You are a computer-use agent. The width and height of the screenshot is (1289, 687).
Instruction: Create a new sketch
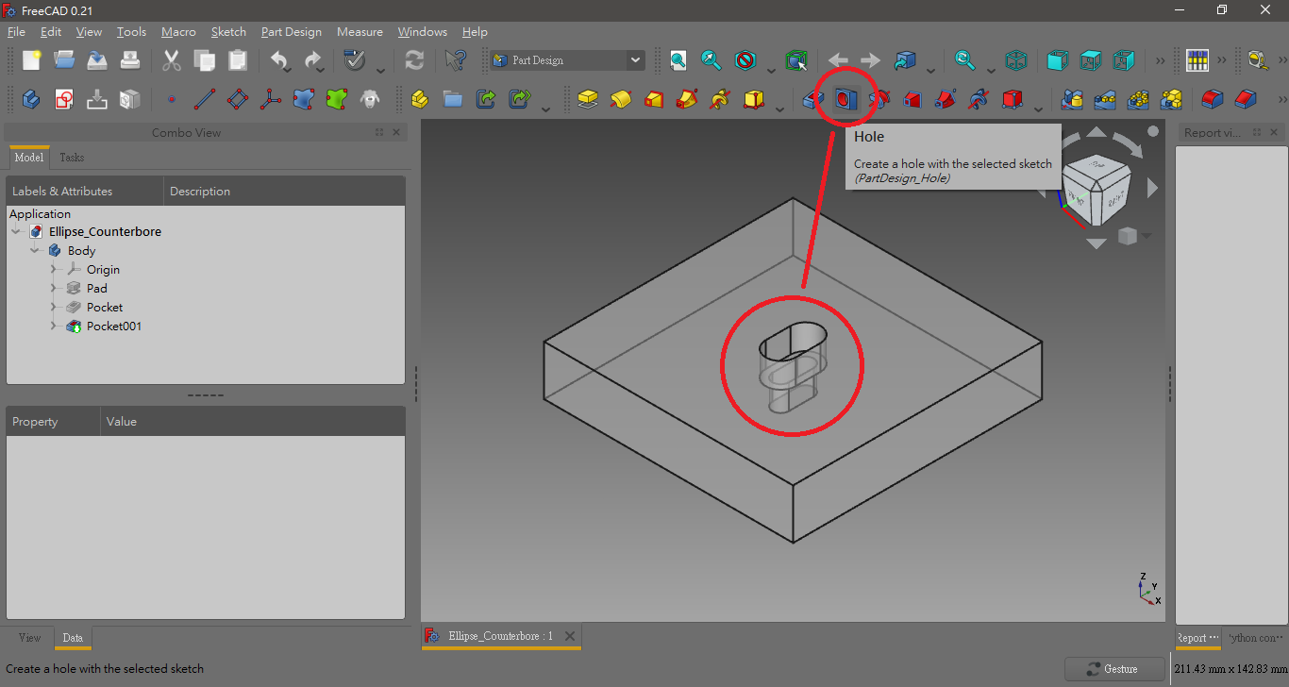[x=63, y=99]
